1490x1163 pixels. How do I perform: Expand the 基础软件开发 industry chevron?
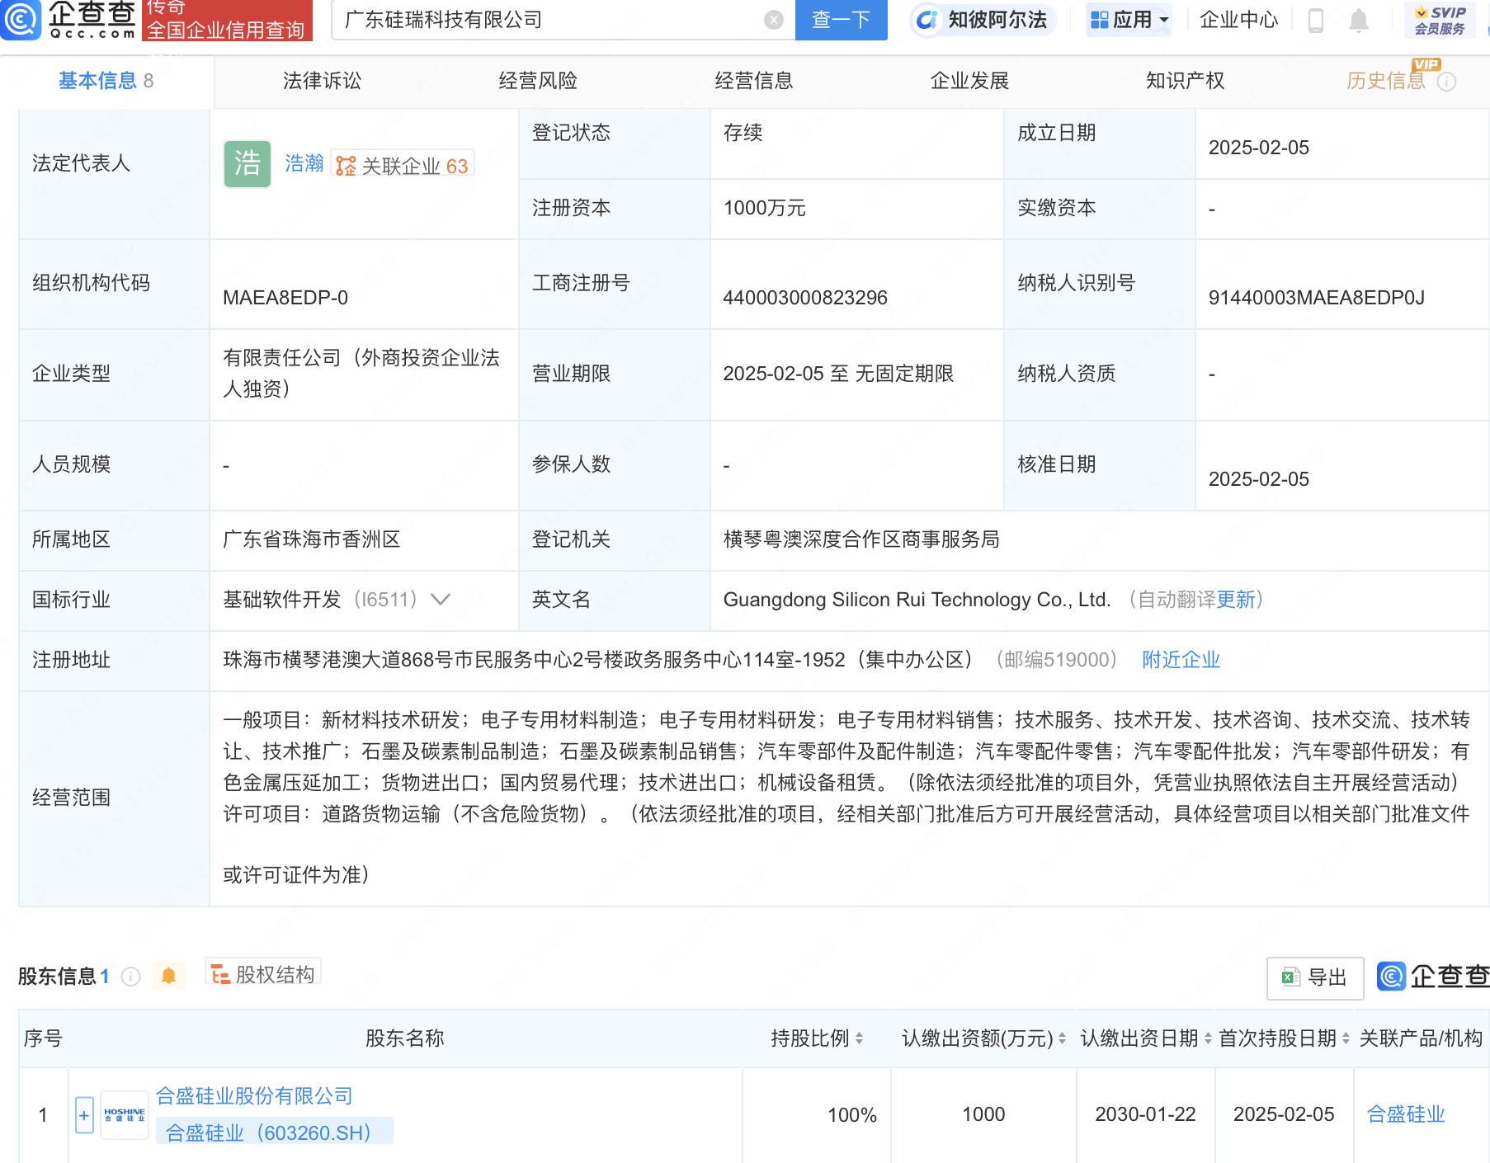pyautogui.click(x=441, y=600)
